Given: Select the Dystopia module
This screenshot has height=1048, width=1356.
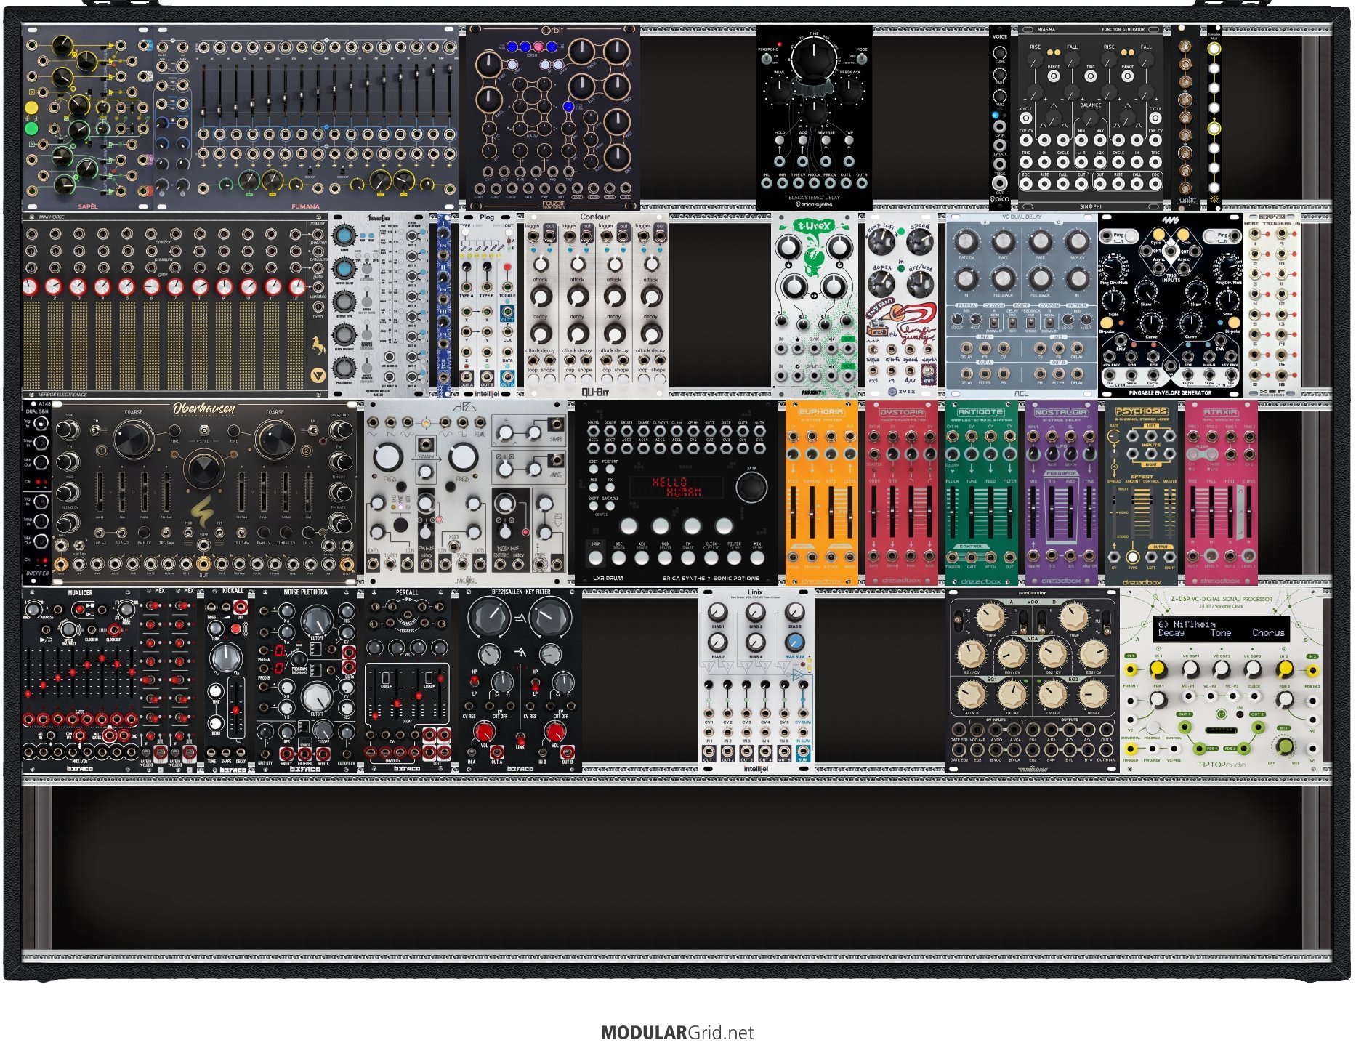Looking at the screenshot, I should point(902,493).
